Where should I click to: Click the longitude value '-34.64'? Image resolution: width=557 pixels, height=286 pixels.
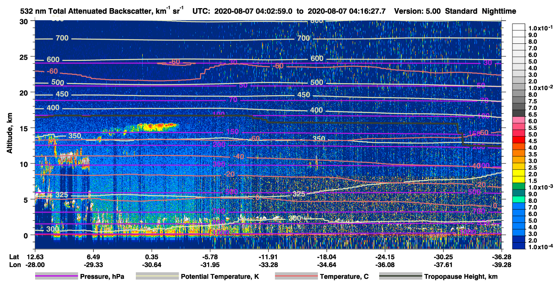tap(326, 265)
